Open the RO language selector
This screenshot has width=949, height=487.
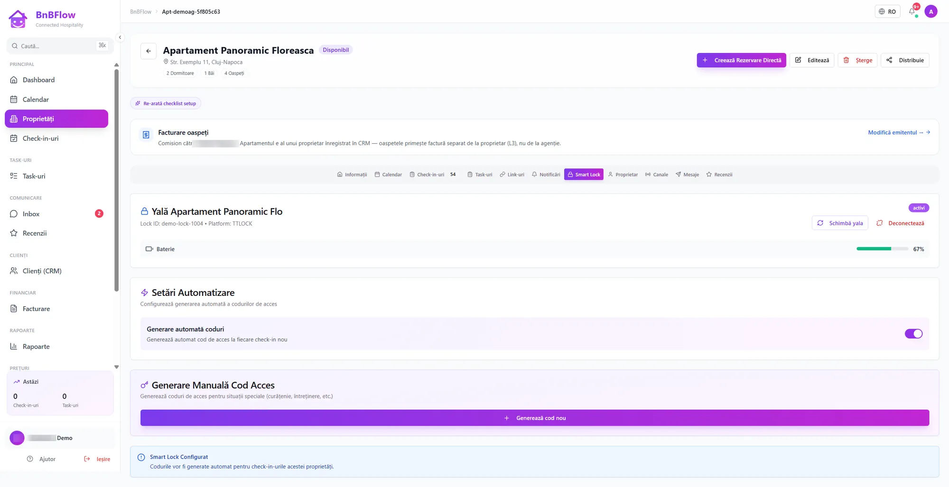tap(887, 12)
